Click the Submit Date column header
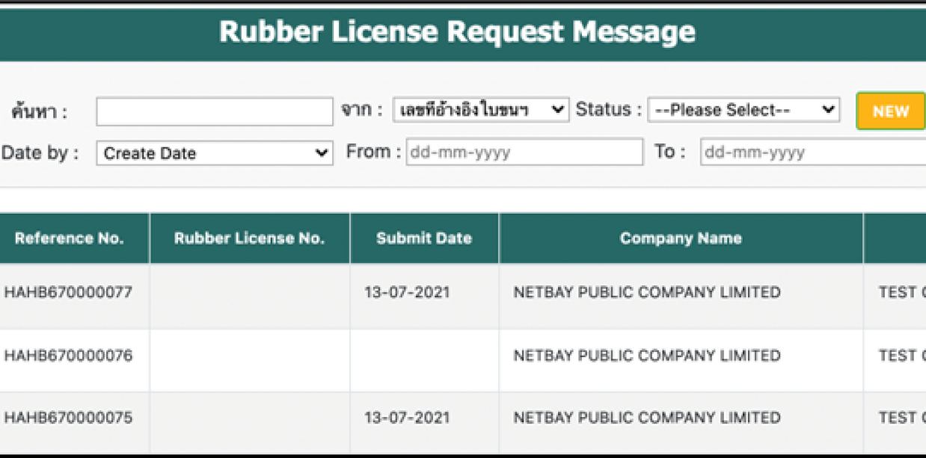This screenshot has width=926, height=458. [x=424, y=238]
